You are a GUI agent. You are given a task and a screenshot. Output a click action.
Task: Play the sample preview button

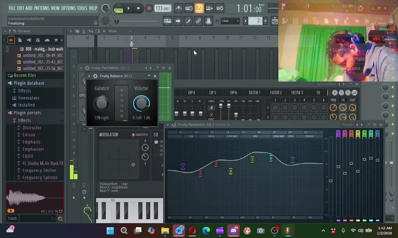click(11, 211)
